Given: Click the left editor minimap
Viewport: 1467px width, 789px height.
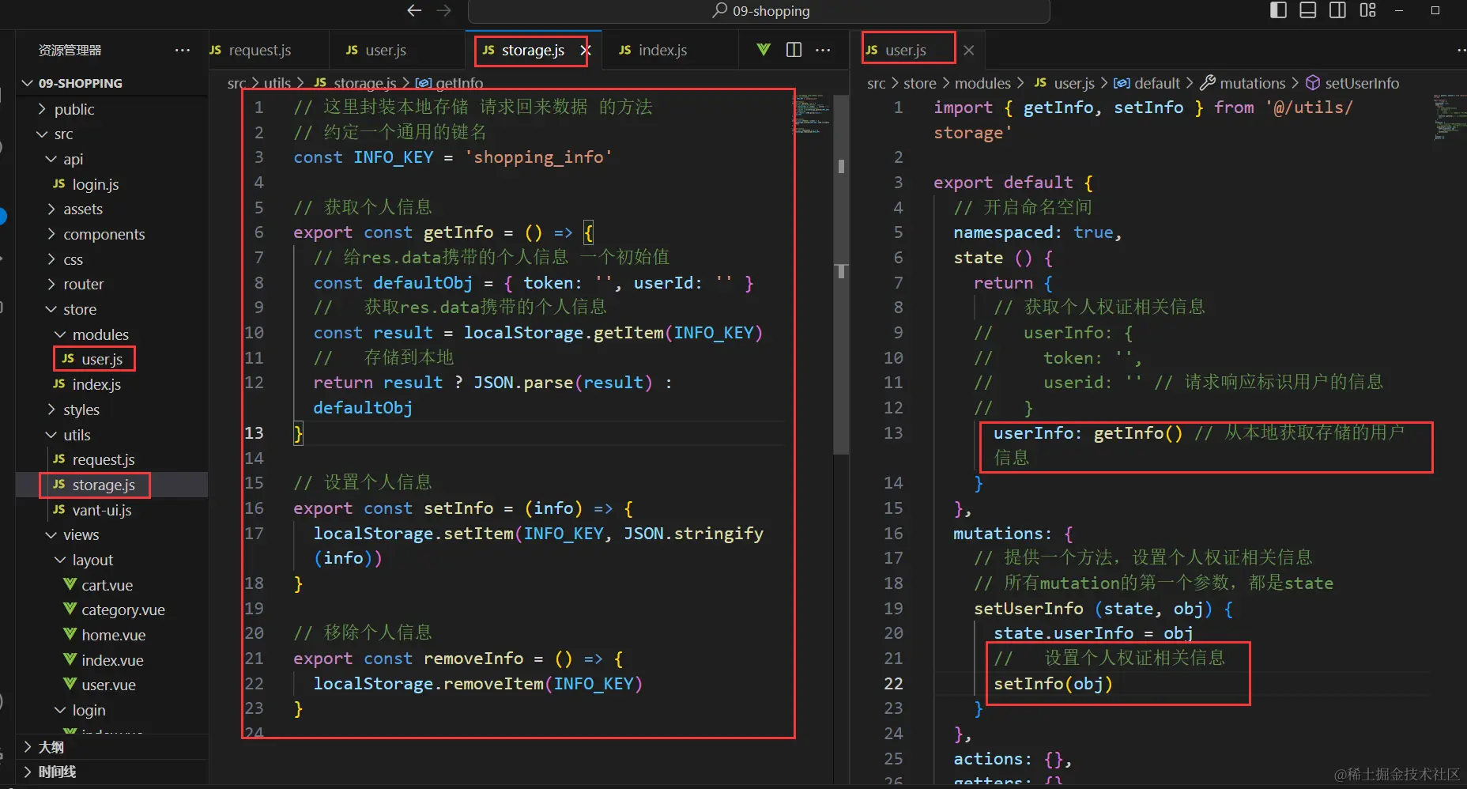Looking at the screenshot, I should 812,115.
